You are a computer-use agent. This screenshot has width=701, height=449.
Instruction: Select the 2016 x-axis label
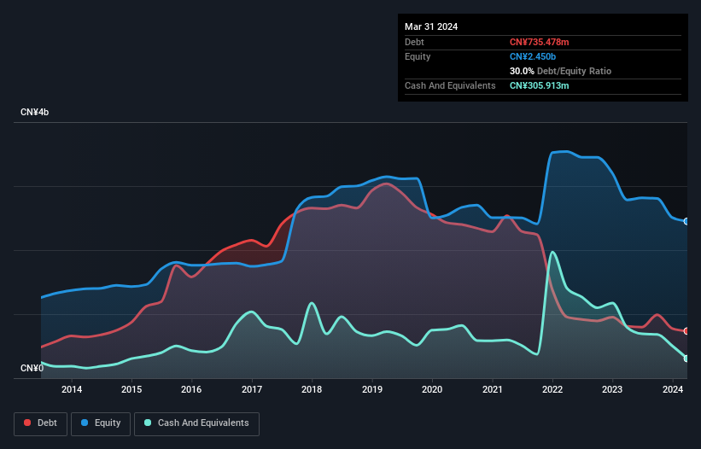[191, 389]
